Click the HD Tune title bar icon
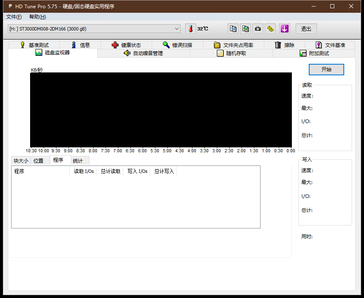Viewport: 364px width, 298px height. (10, 6)
